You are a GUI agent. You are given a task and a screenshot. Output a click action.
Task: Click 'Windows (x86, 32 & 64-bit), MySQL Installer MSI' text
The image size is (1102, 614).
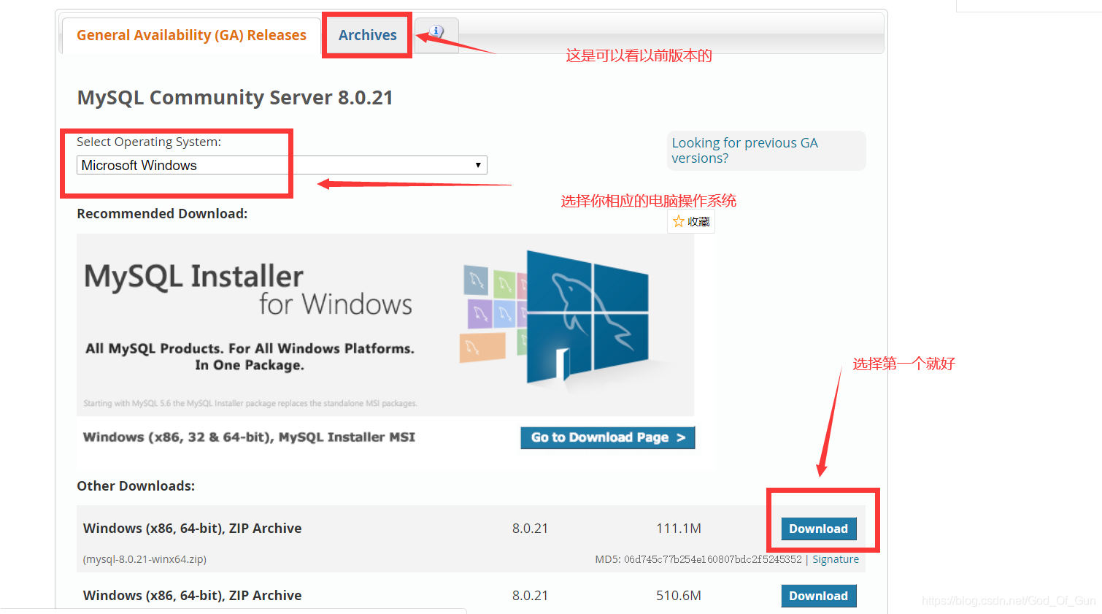coord(249,437)
